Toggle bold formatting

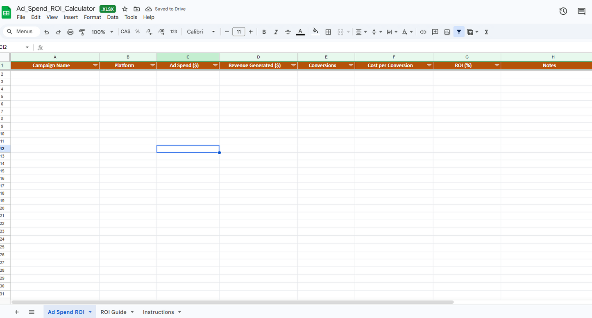coord(264,32)
